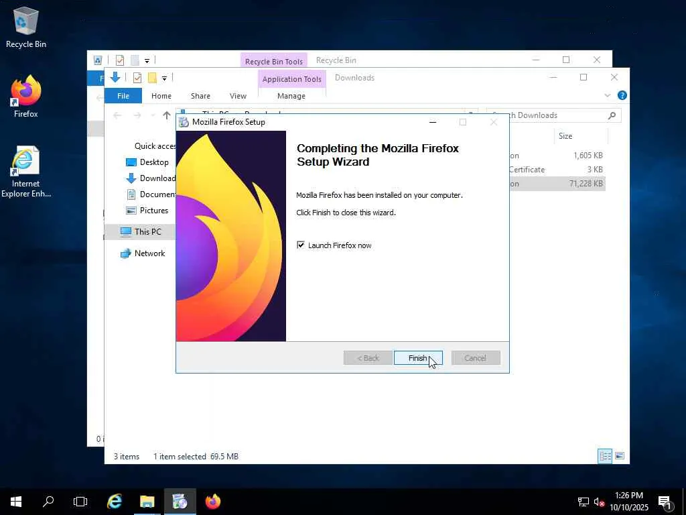
Task: Select Desktop in navigation pane
Action: [x=147, y=162]
